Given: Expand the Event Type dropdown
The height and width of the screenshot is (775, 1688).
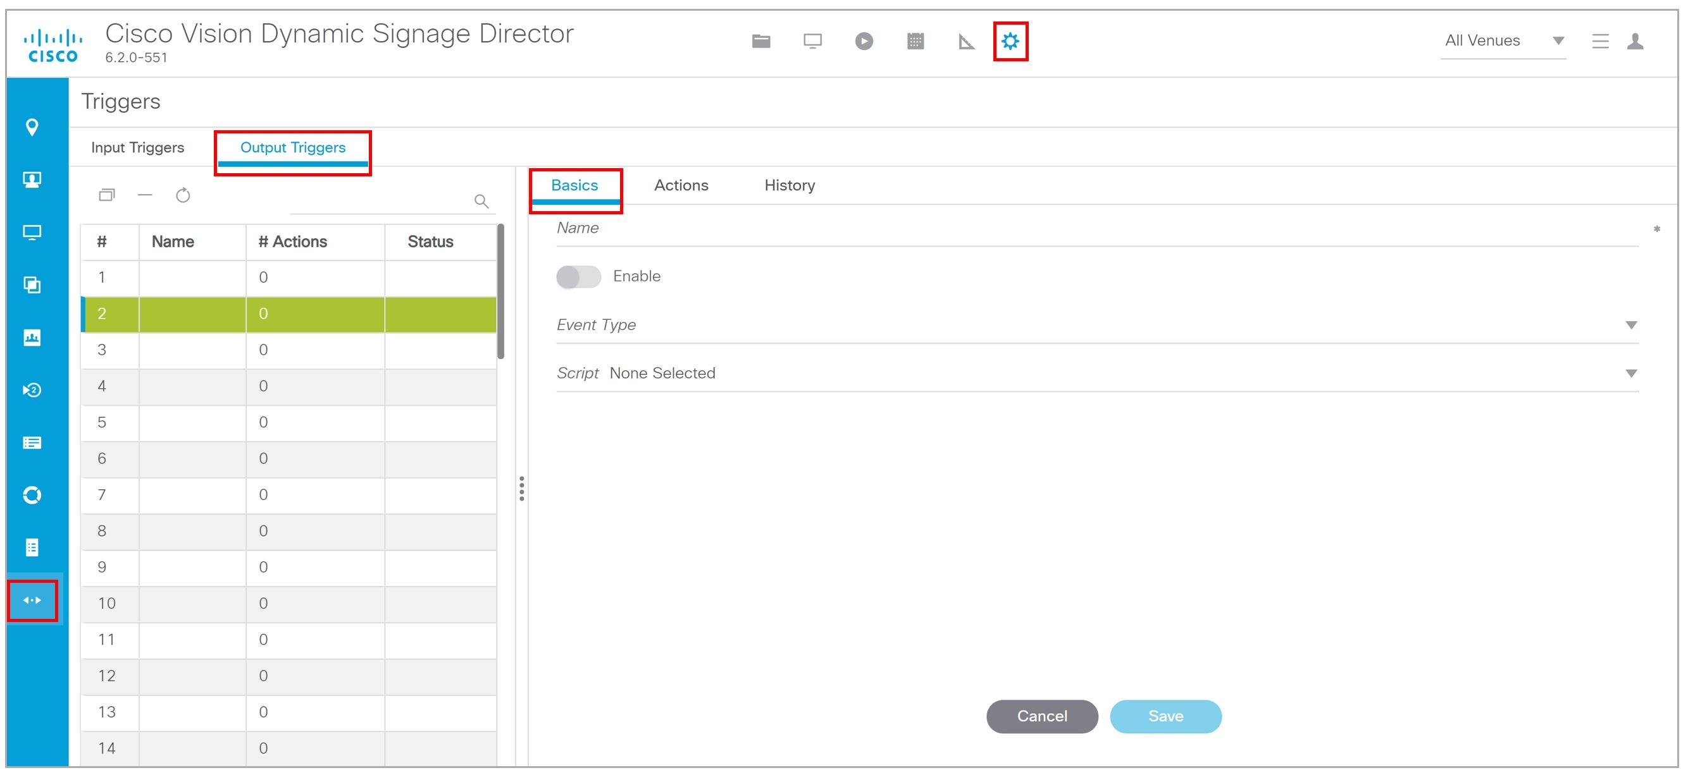Looking at the screenshot, I should tap(1098, 326).
